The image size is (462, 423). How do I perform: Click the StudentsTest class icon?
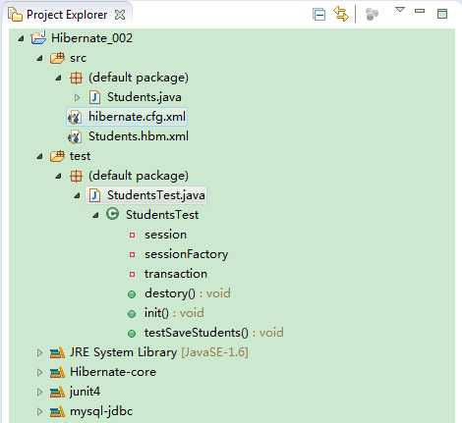[x=112, y=214]
